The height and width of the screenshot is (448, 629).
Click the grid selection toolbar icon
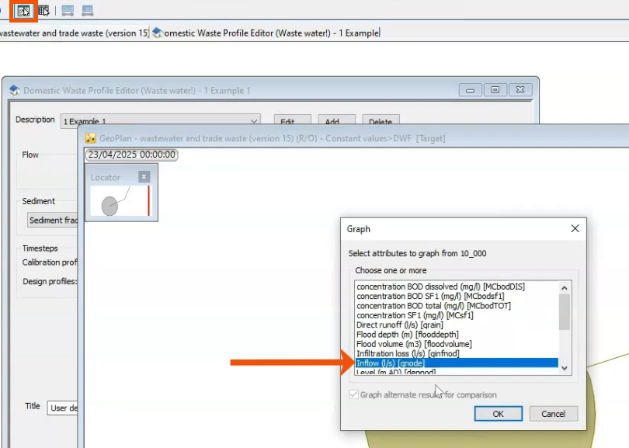43,10
